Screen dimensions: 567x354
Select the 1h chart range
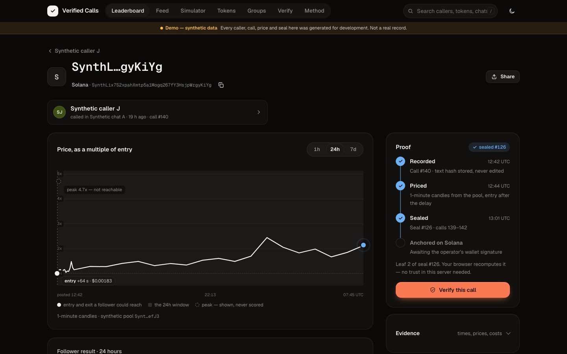(317, 149)
